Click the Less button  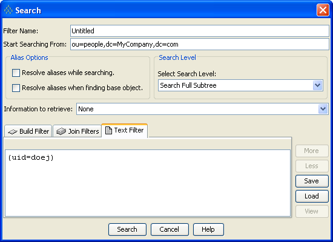pos(312,166)
